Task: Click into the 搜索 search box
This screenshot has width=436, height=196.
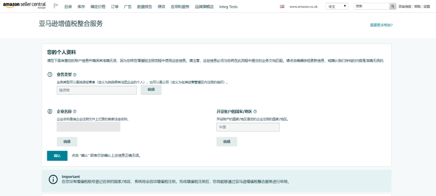Action: [x=371, y=6]
